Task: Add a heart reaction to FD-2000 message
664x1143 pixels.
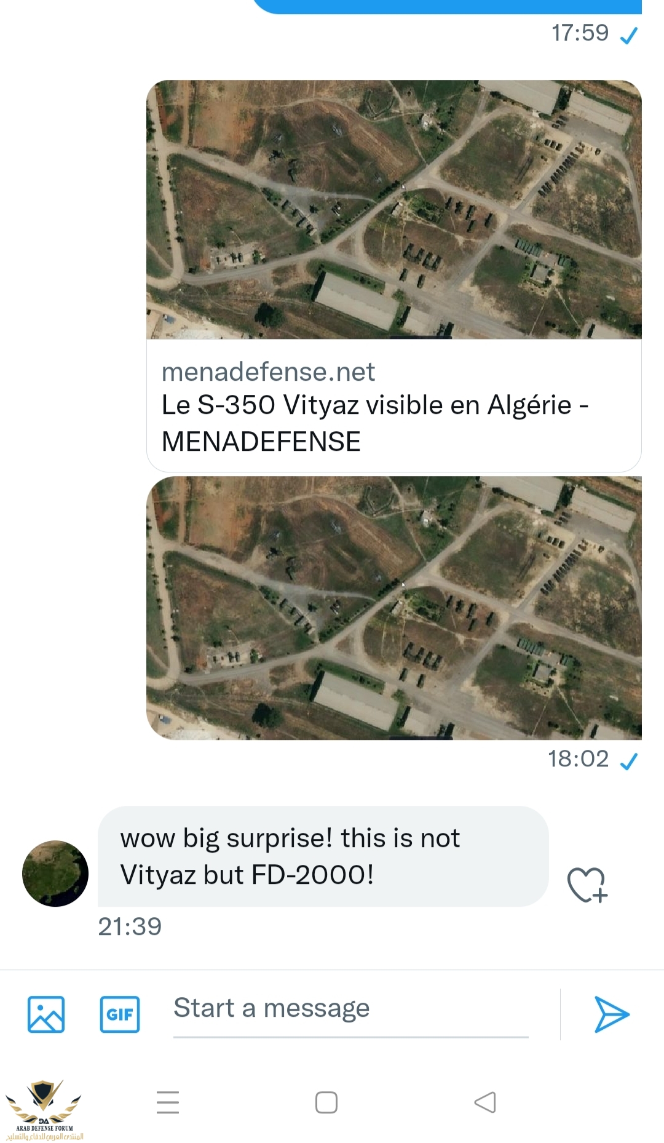Action: [587, 885]
